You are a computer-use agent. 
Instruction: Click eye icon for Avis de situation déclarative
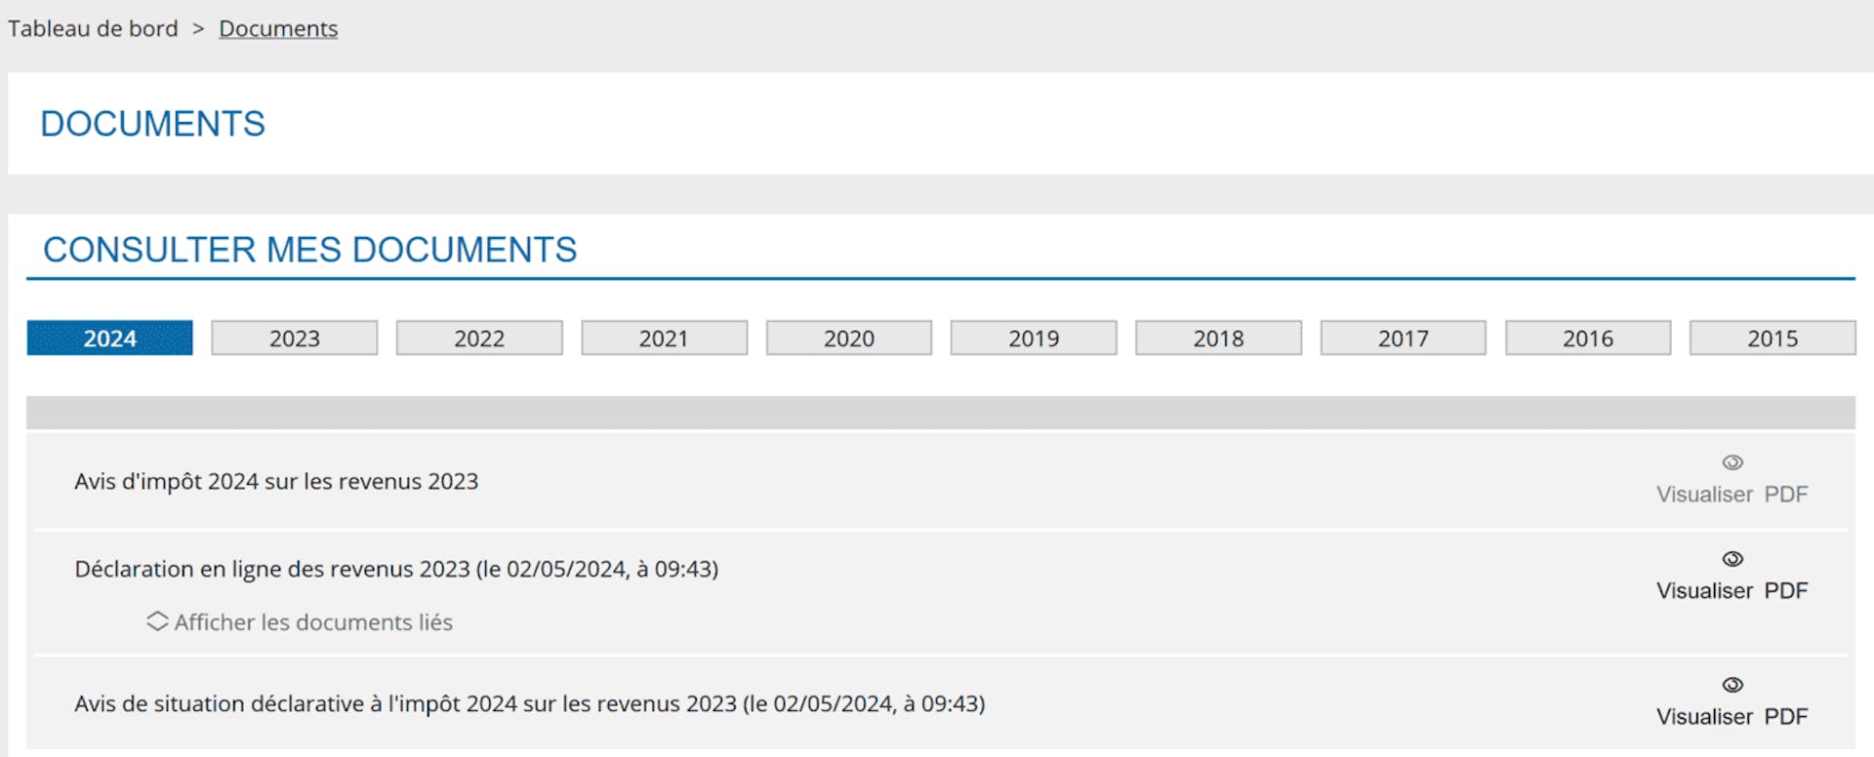pyautogui.click(x=1732, y=685)
